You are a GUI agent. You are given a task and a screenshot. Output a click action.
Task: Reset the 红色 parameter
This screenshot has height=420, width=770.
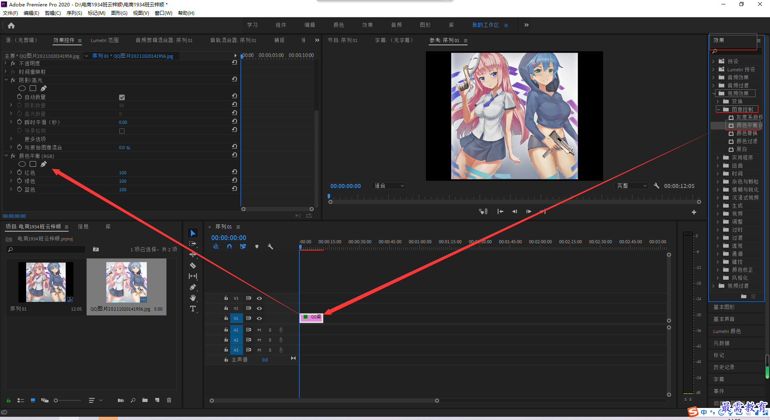point(235,172)
